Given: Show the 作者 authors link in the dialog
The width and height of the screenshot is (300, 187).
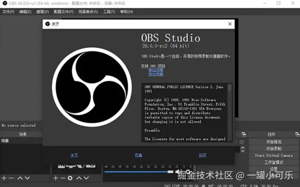Looking at the screenshot, I should coord(138,155).
